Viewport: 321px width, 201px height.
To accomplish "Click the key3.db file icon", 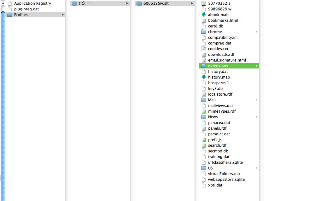I will [204, 89].
